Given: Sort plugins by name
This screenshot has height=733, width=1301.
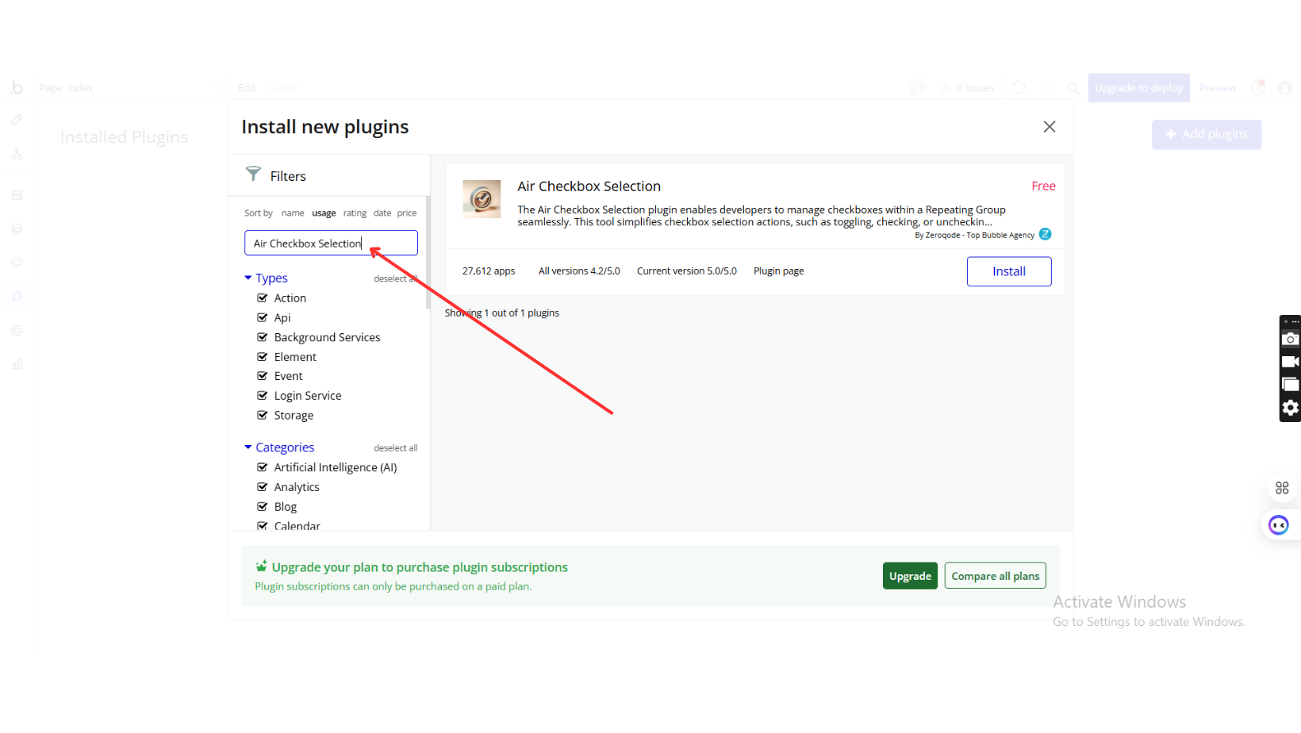Looking at the screenshot, I should (293, 213).
